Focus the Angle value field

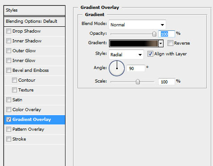pyautogui.click(x=136, y=68)
